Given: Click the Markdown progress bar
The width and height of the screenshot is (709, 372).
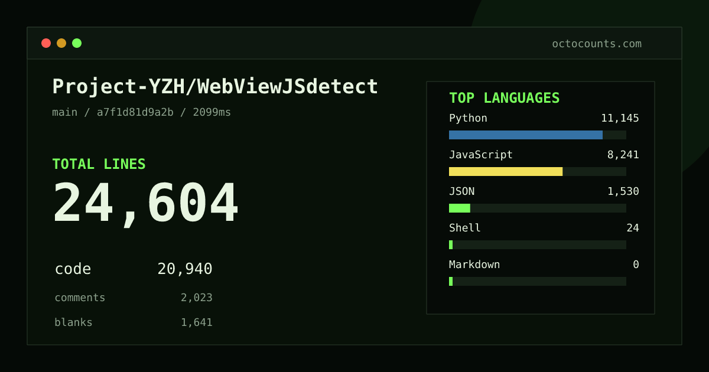Looking at the screenshot, I should 538,281.
